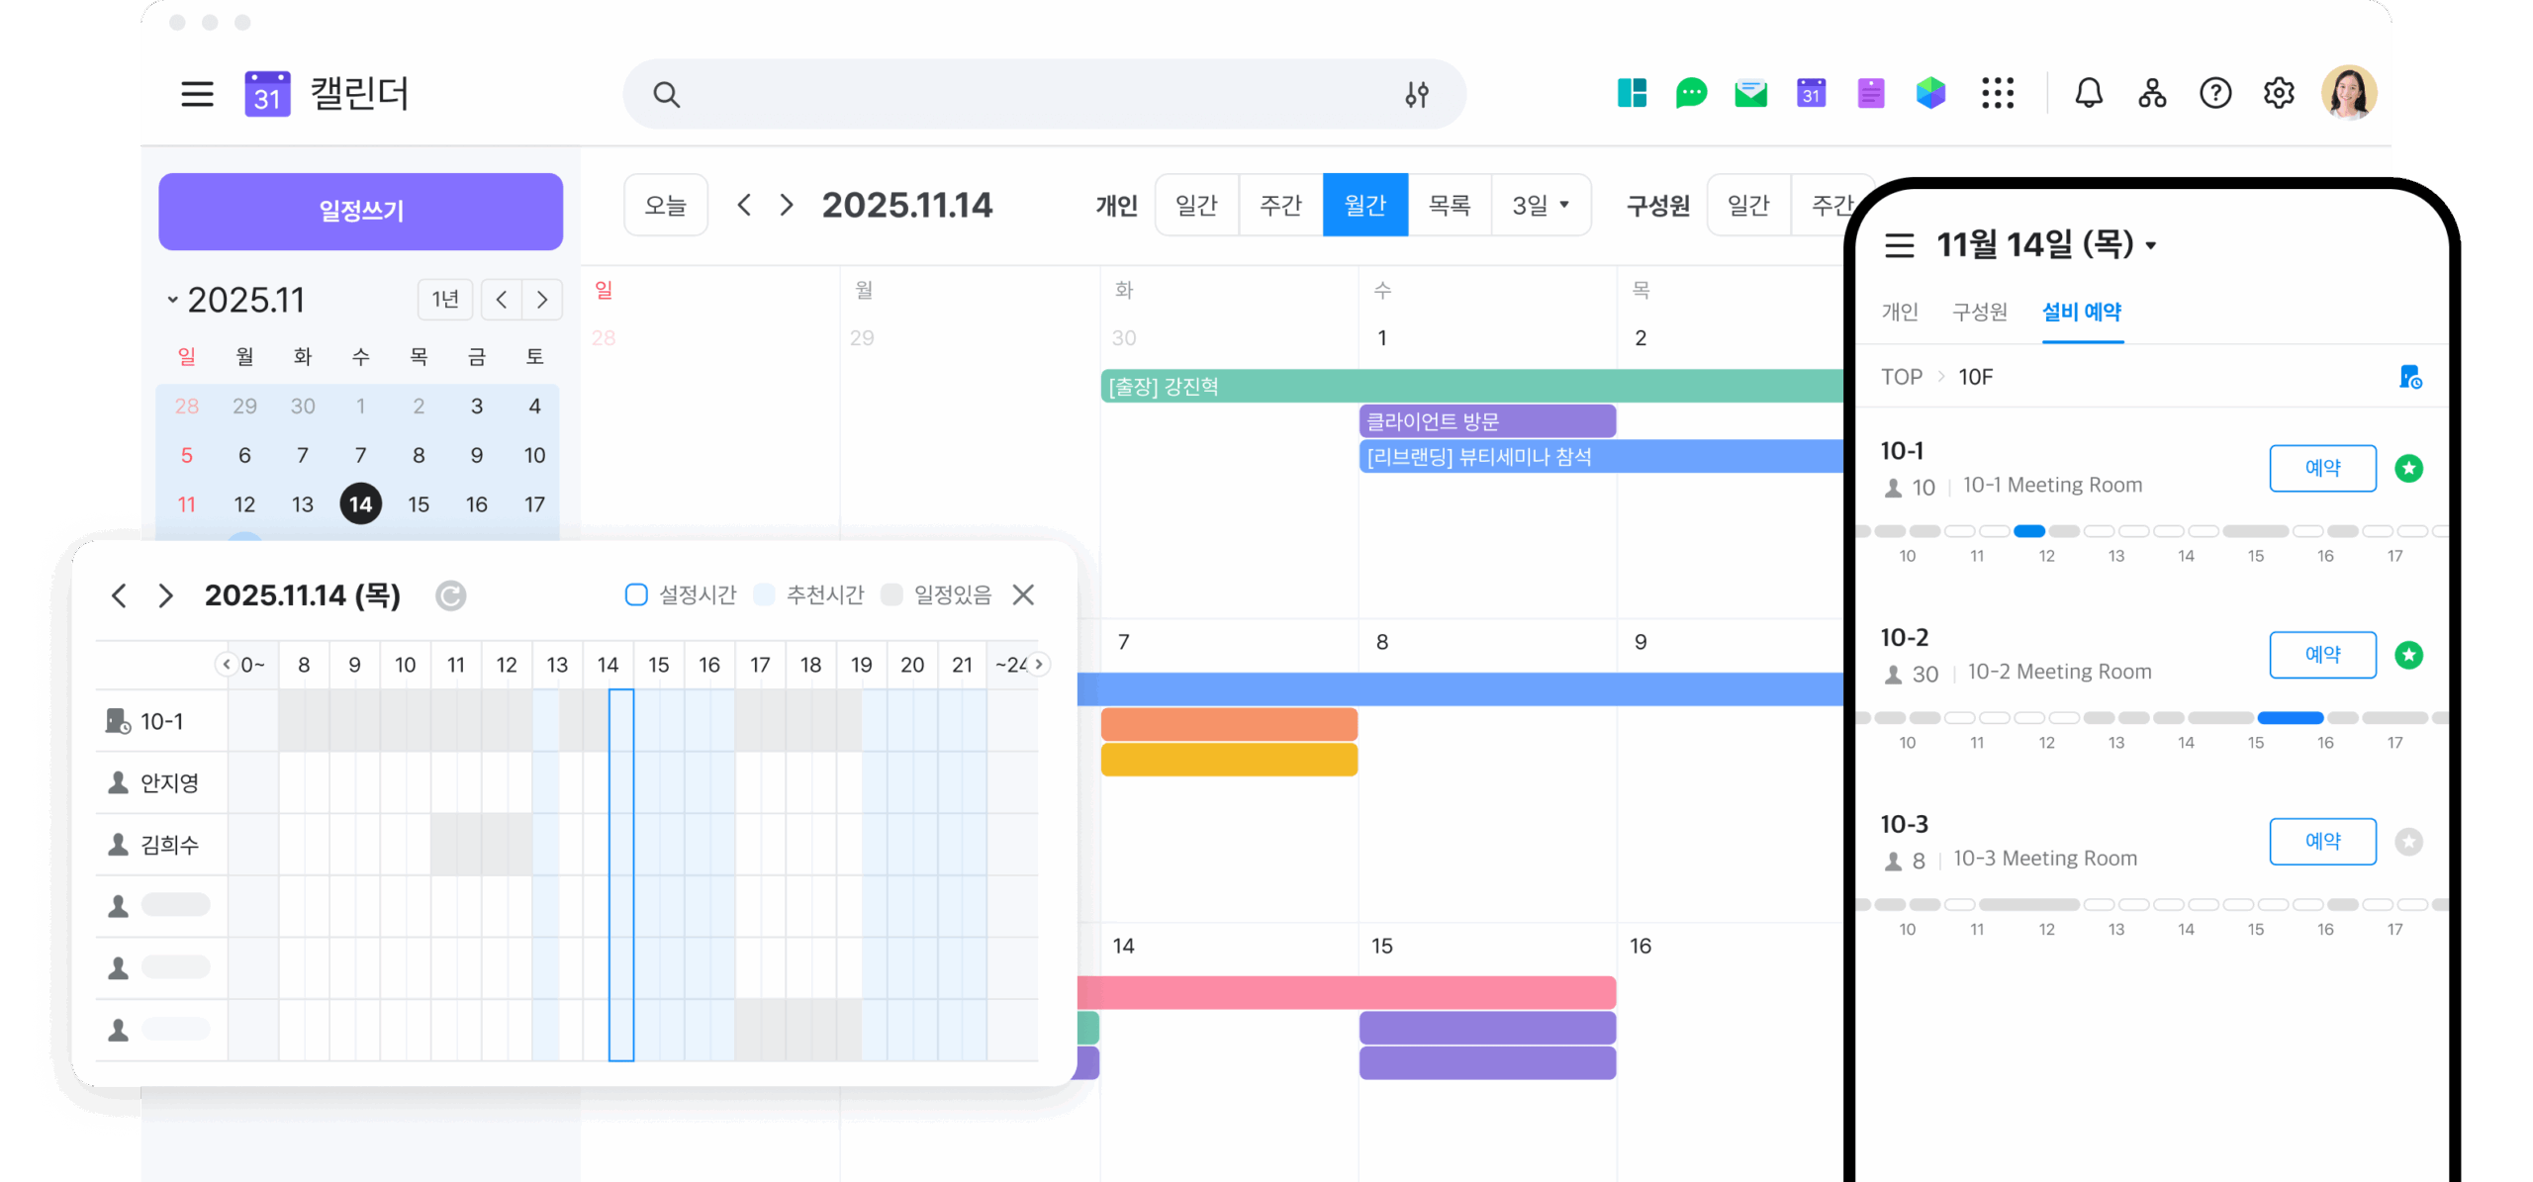2533x1182 pixels.
Task: Open the colorful cube app icon
Action: 1929,93
